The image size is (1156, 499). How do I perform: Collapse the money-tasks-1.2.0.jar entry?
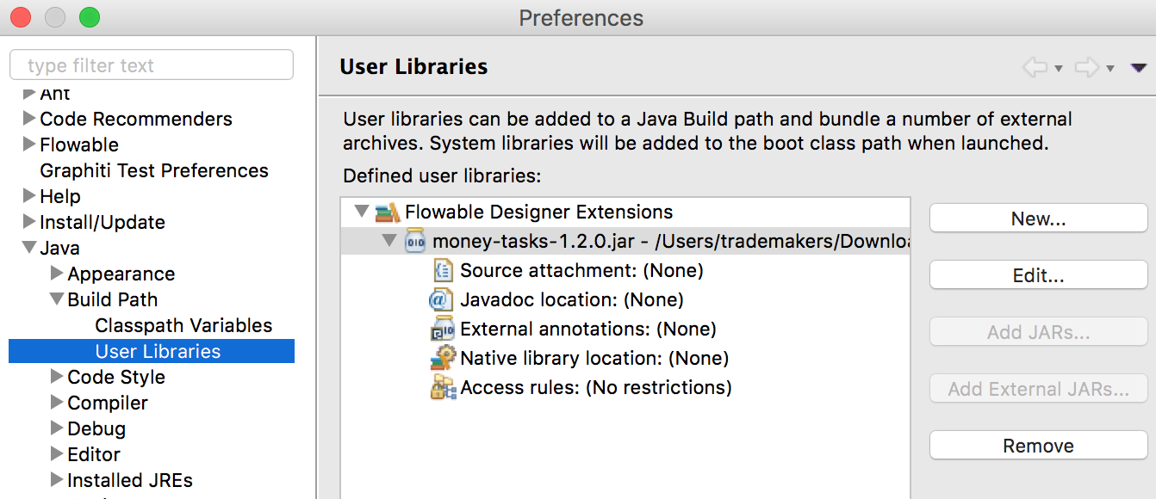click(388, 241)
